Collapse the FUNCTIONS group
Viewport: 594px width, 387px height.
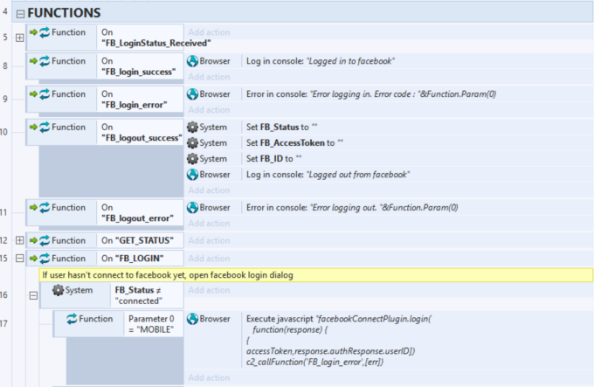[20, 14]
